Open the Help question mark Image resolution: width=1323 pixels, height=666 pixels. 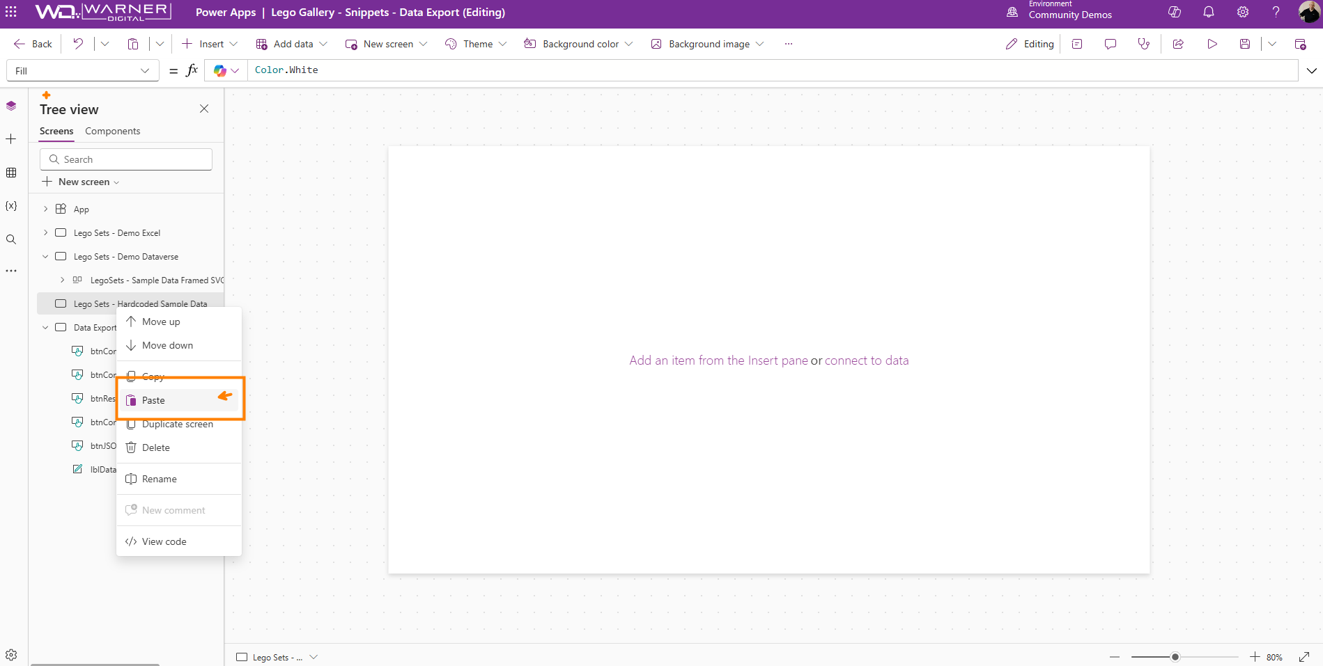point(1276,12)
